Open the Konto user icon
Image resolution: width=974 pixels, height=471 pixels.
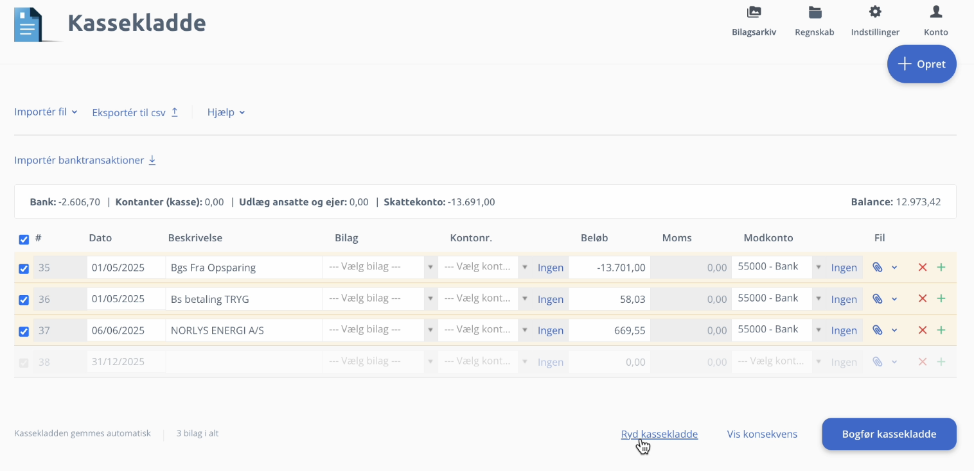(935, 12)
